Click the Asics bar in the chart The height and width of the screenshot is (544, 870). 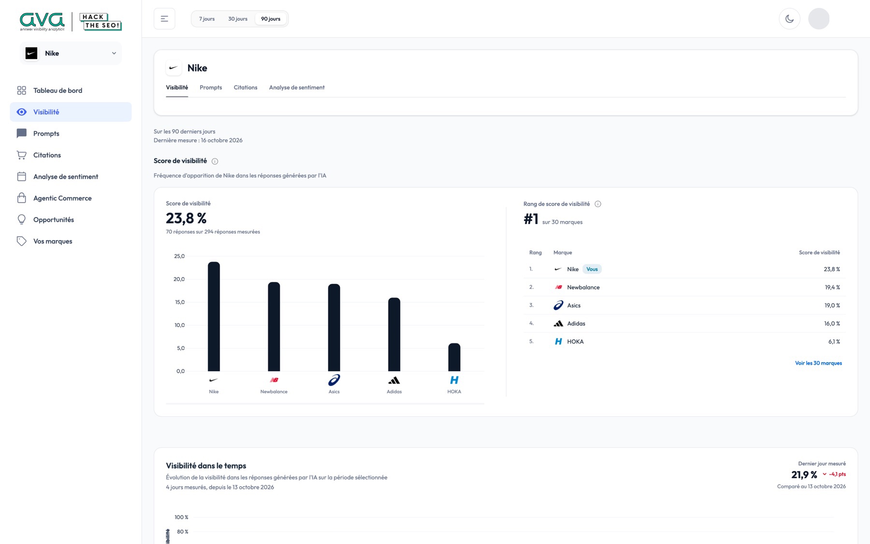[334, 328]
